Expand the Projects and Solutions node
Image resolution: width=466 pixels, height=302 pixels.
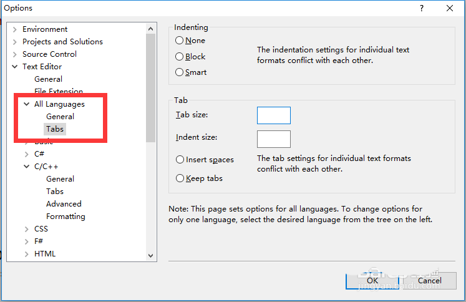tap(15, 42)
